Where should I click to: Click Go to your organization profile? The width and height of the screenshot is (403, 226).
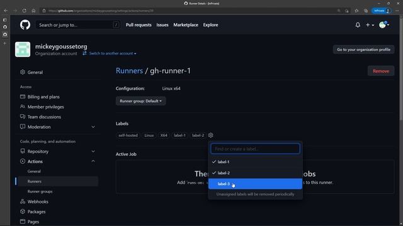click(x=363, y=50)
